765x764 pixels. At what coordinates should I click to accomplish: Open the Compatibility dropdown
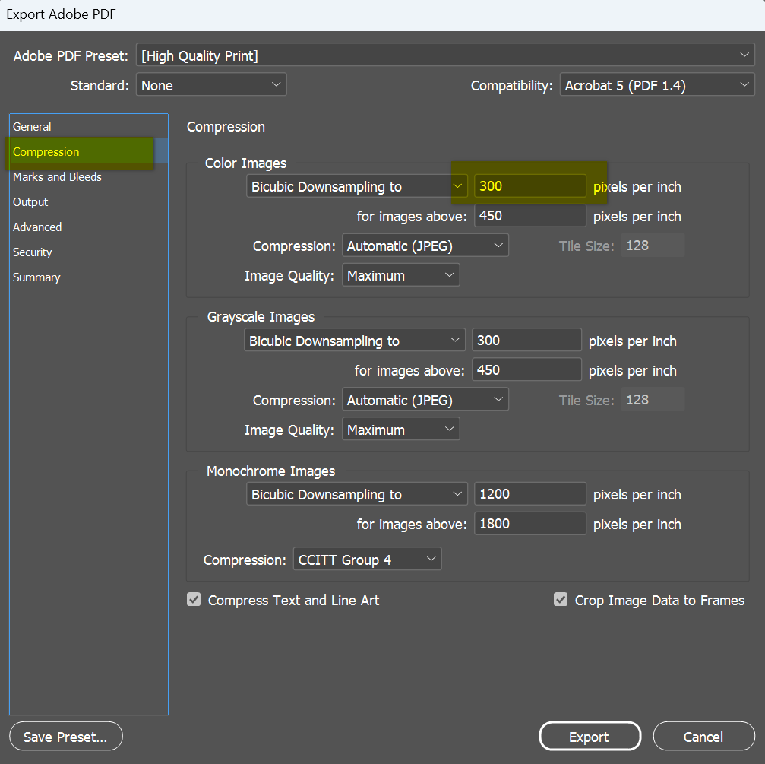(x=656, y=86)
